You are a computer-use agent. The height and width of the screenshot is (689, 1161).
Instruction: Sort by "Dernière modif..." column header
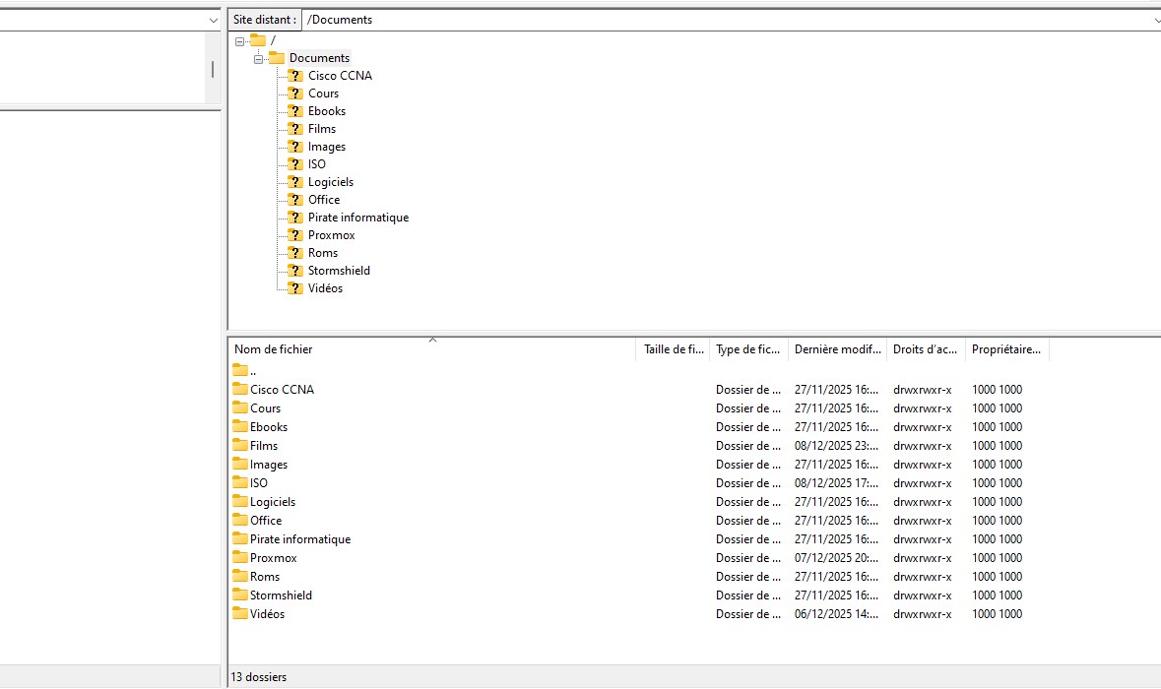pyautogui.click(x=837, y=349)
